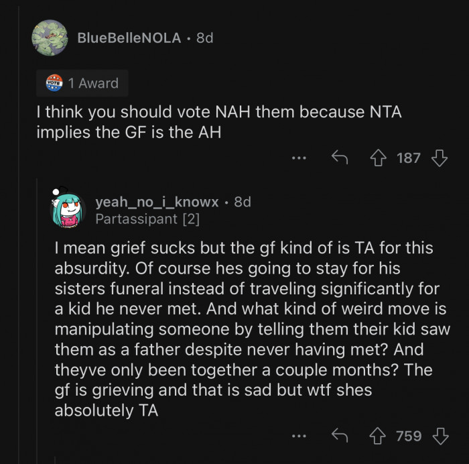Click BlueBelleNOLA's avatar picture
The width and height of the screenshot is (469, 464).
(49, 38)
